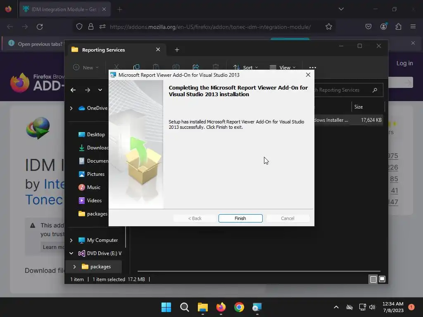
Task: Open Save to Pocket in Firefox
Action: point(368,26)
